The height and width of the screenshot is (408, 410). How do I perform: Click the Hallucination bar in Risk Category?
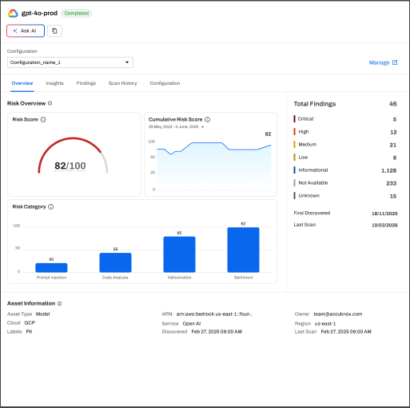pyautogui.click(x=179, y=254)
